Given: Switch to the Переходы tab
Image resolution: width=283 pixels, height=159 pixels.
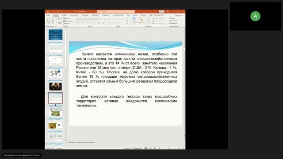Looking at the screenshot, I should pos(85,15).
